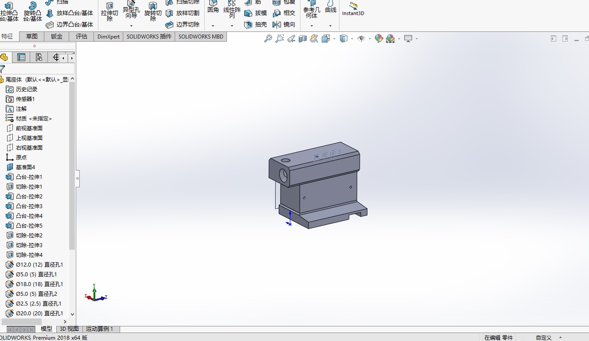Select 切除-拉伸4 in the feature tree

coord(24,255)
